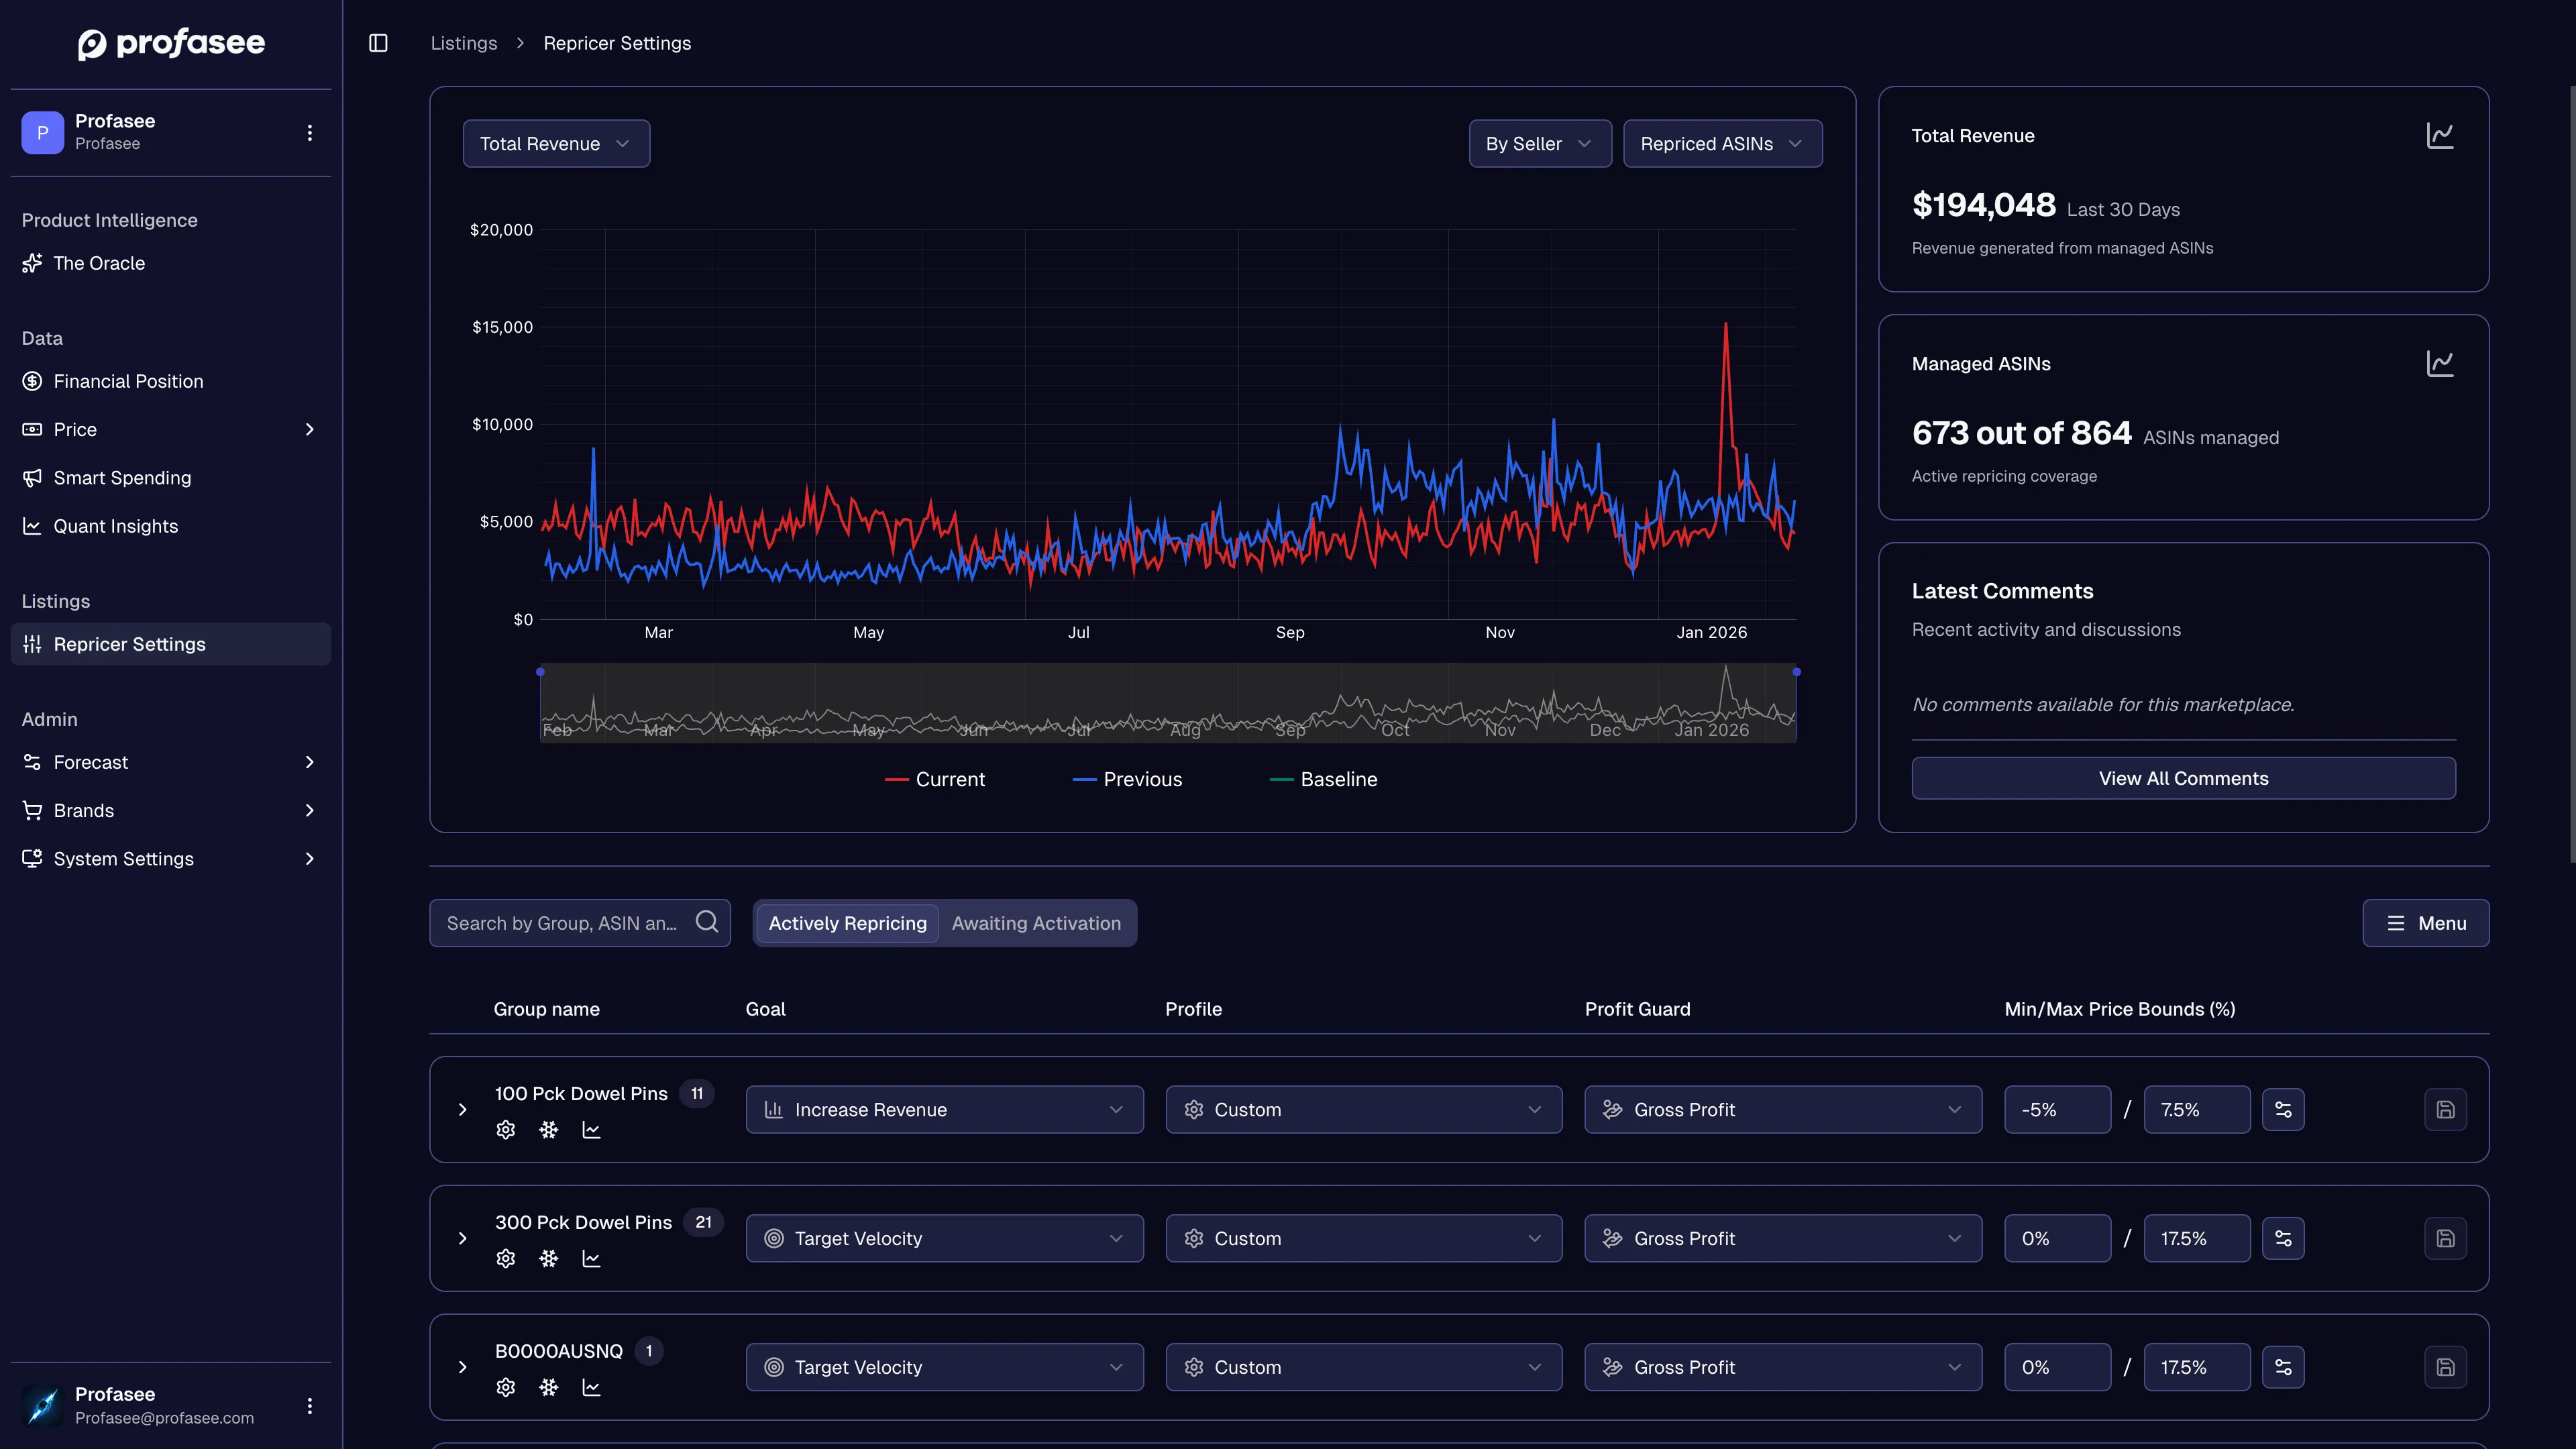Click the chart icon on the Total Revenue card
Screen dimensions: 2576x1449
point(2440,136)
